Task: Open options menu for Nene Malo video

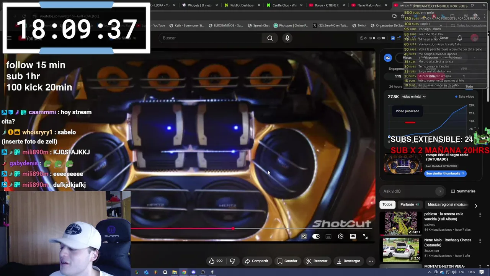Action: [x=480, y=241]
